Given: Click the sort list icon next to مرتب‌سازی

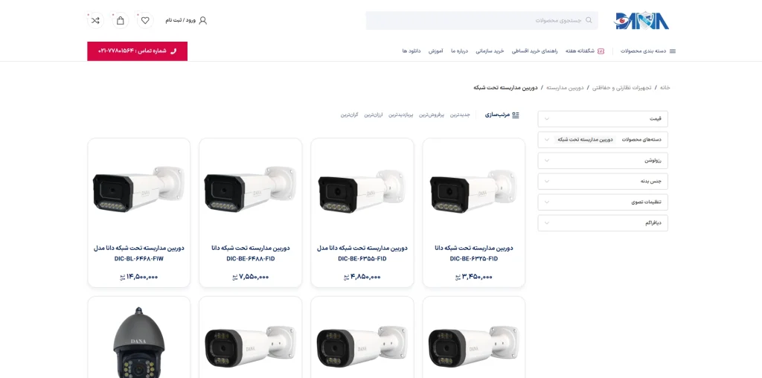Looking at the screenshot, I should 516,115.
